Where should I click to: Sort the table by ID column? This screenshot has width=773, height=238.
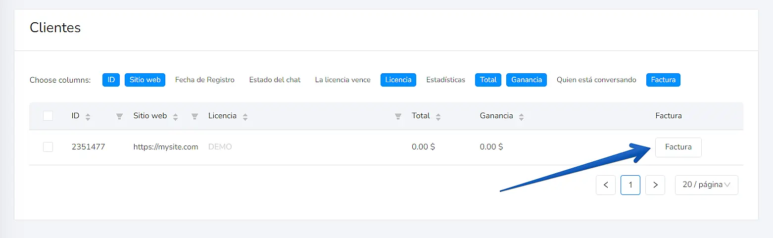[x=88, y=117]
